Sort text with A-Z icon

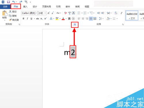116,13
